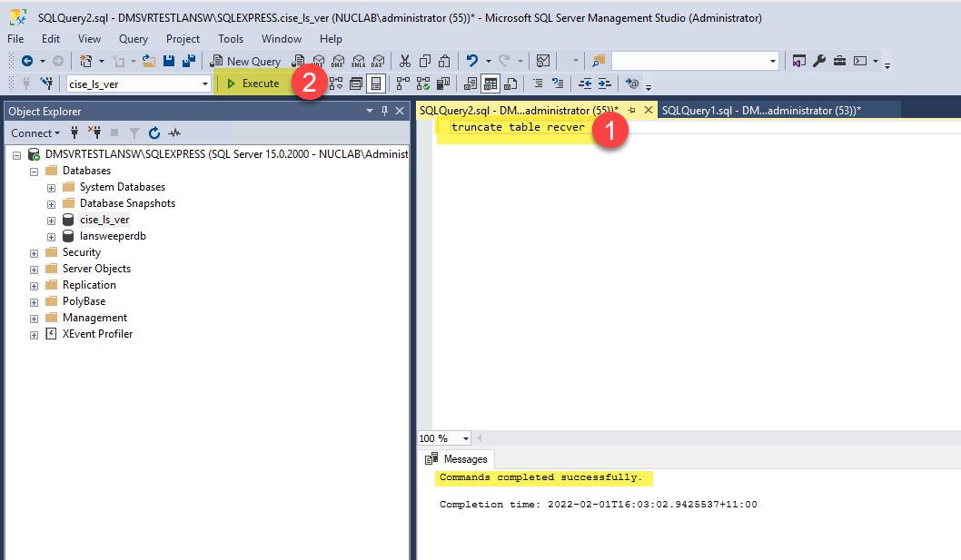Open the File menu
This screenshot has height=560, width=961.
(15, 39)
